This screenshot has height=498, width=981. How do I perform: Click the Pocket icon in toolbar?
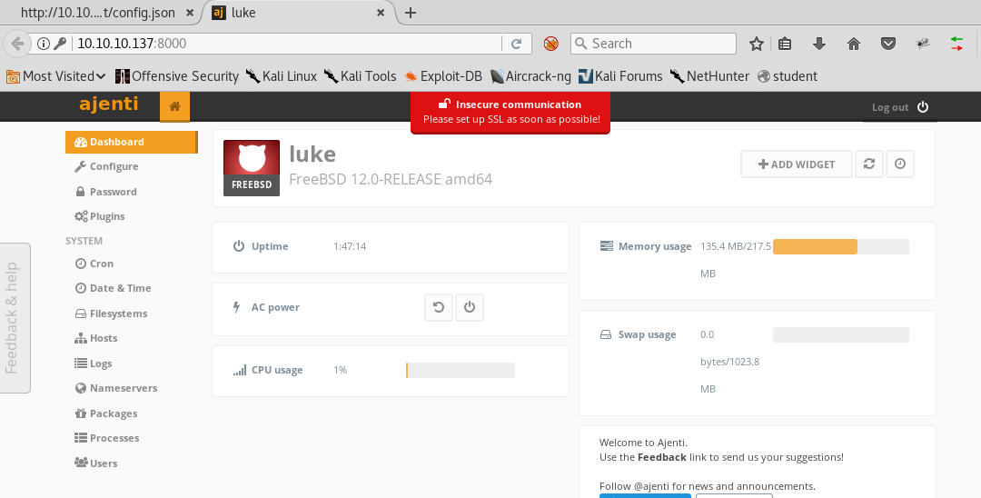888,44
